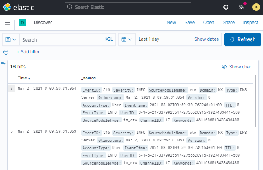Open the filter options icon
The height and width of the screenshot is (170, 263).
tap(6, 52)
